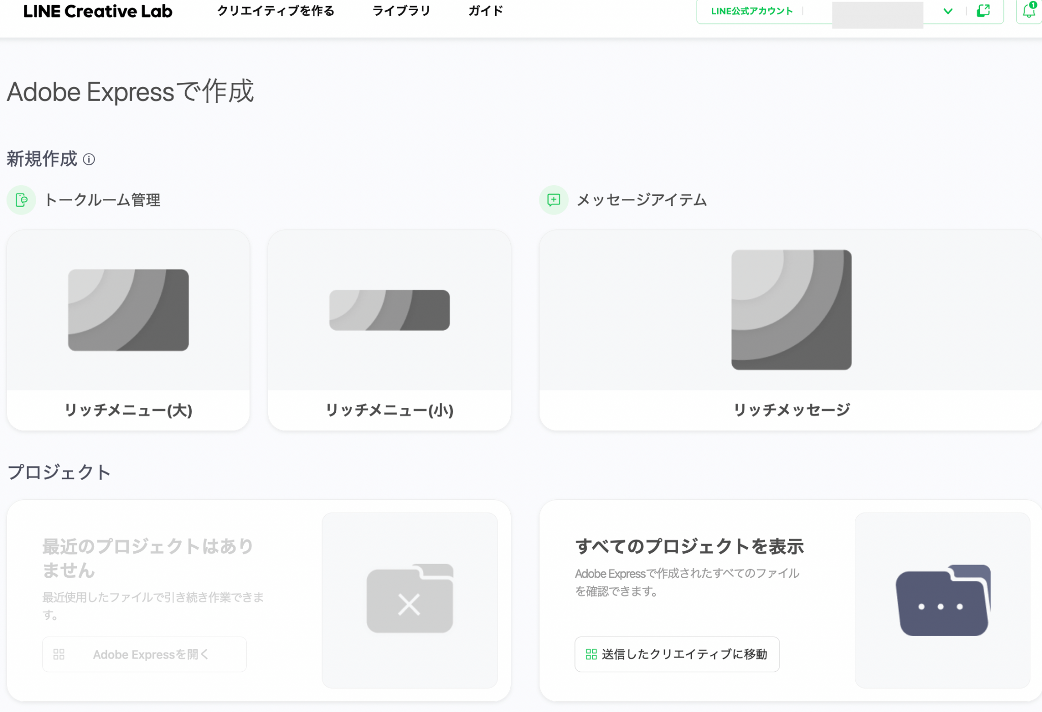The height and width of the screenshot is (712, 1042).
Task: Click the トークルーム管理 section icon
Action: pos(21,200)
